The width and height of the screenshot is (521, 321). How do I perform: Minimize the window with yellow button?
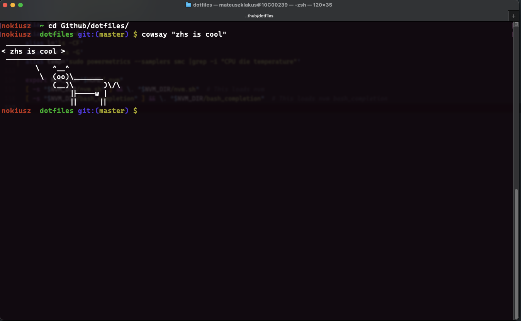tap(13, 5)
